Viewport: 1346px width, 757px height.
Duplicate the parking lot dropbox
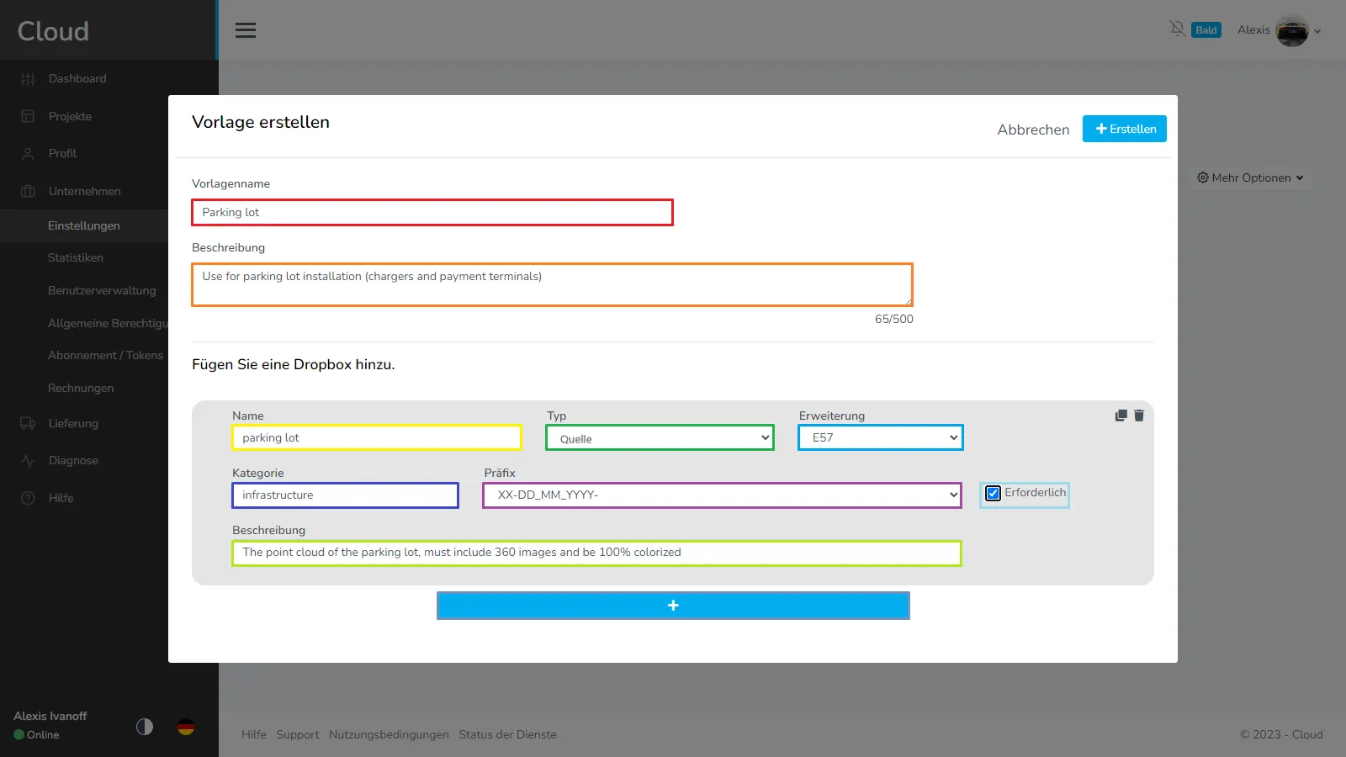coord(1121,416)
